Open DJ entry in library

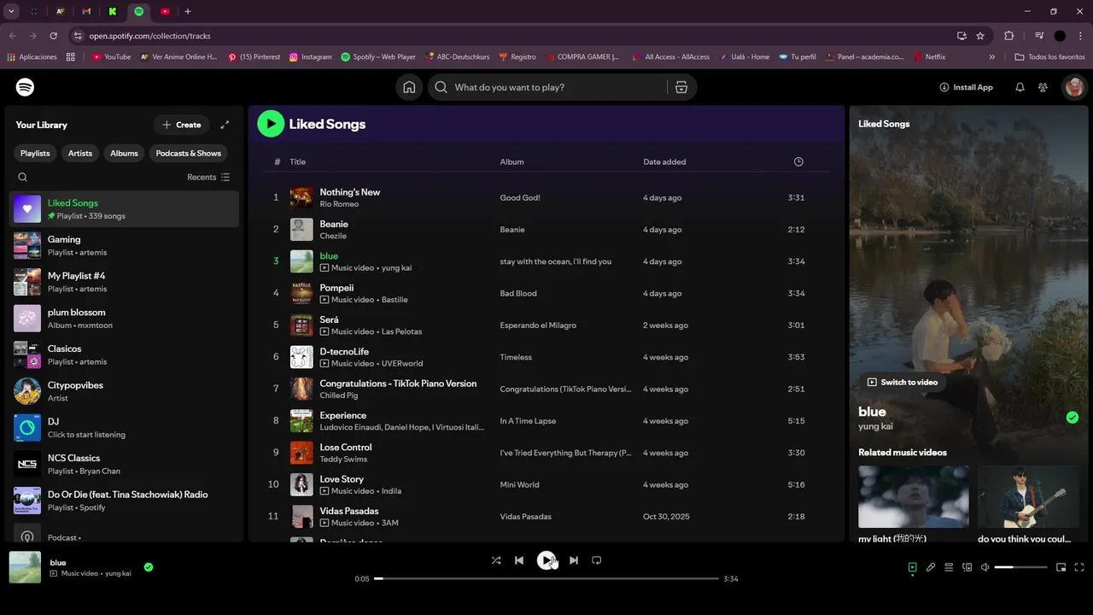pos(124,427)
